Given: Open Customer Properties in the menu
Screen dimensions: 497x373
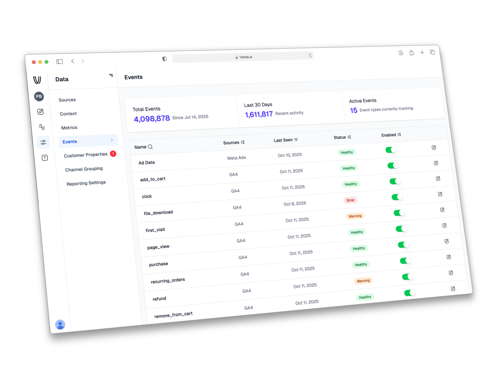Looking at the screenshot, I should [x=86, y=155].
